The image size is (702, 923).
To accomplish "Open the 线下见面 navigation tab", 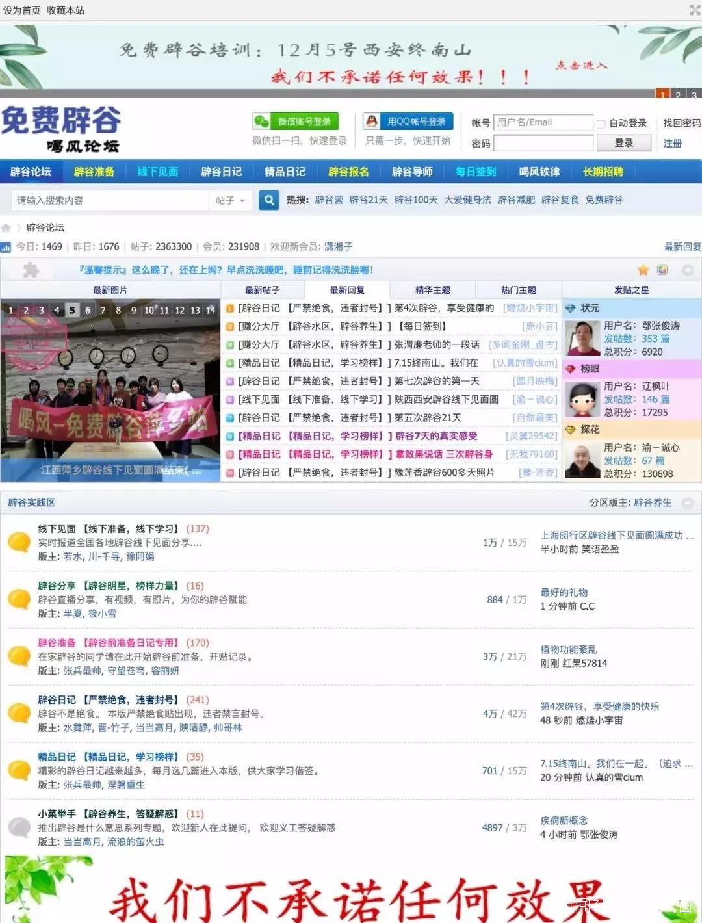I will (158, 172).
